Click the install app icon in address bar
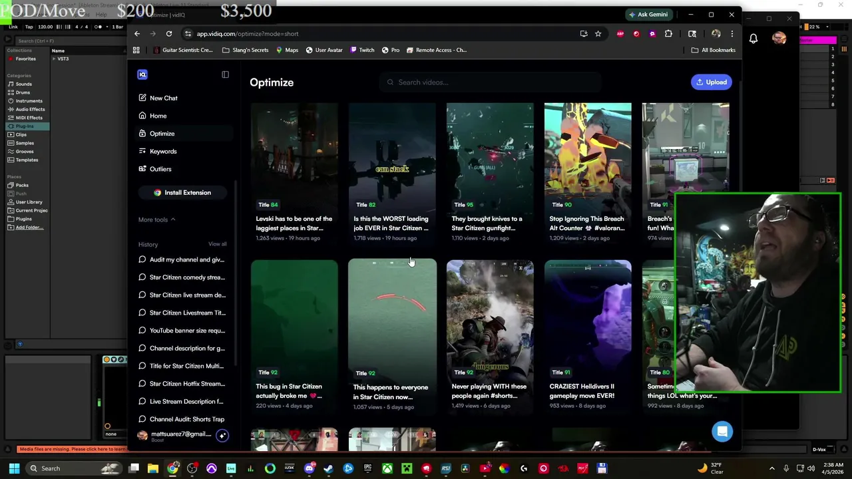Image resolution: width=852 pixels, height=479 pixels. [584, 34]
